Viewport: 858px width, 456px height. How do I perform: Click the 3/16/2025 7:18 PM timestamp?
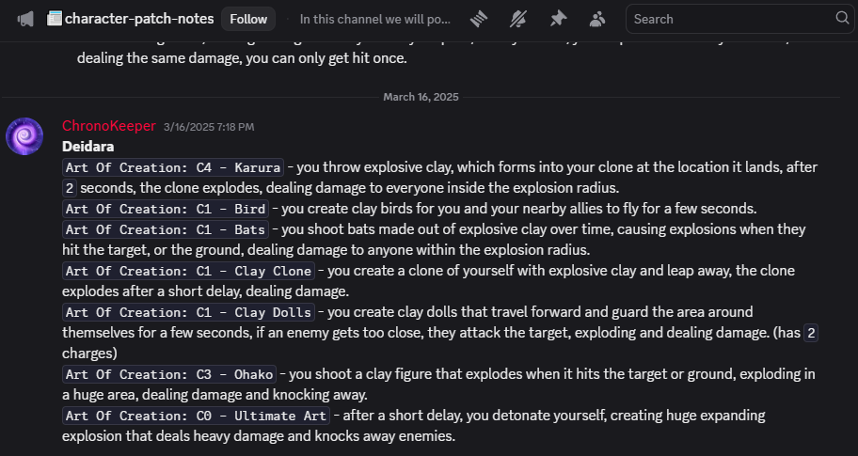(208, 127)
